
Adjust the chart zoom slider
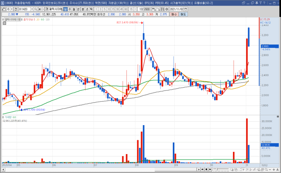pyautogui.click(x=221, y=170)
